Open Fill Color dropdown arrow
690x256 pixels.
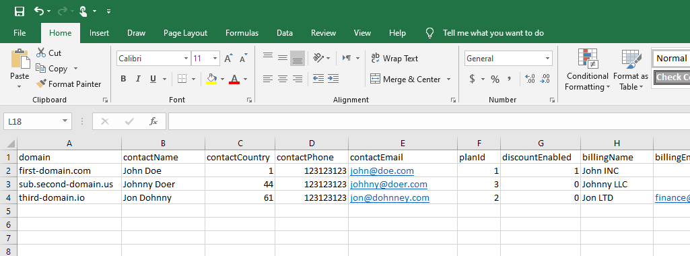pyautogui.click(x=222, y=79)
